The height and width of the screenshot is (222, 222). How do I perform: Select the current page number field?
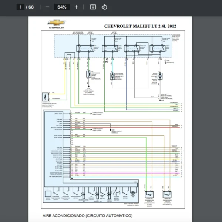(x=21, y=7)
